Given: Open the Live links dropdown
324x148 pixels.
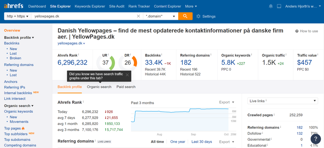Looking at the screenshot, I should point(282,101).
